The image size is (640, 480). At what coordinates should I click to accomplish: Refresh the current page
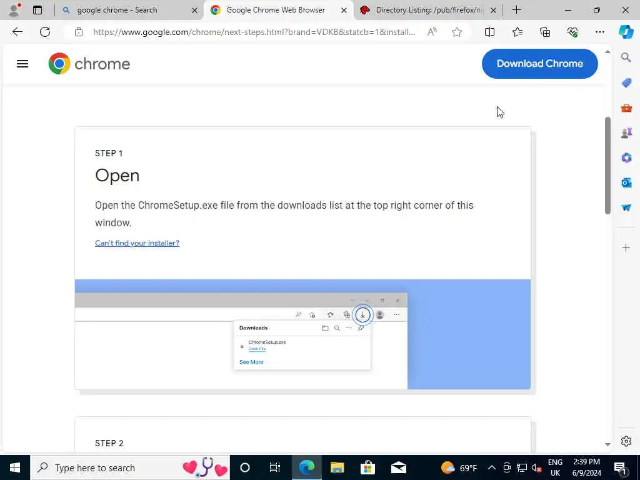tap(45, 32)
